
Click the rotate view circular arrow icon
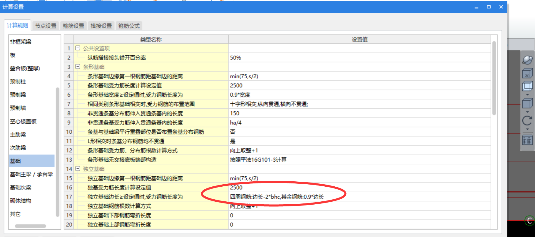(x=527, y=120)
